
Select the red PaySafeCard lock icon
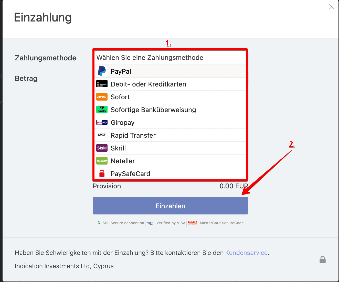(102, 173)
